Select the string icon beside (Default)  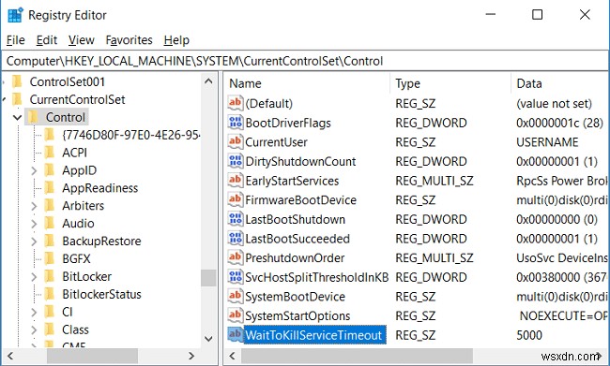236,102
